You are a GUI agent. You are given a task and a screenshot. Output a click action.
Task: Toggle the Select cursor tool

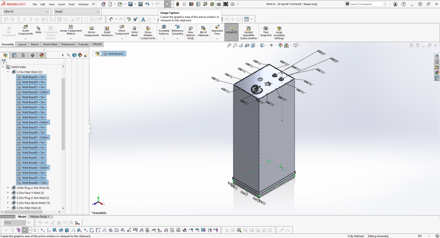click(167, 4)
